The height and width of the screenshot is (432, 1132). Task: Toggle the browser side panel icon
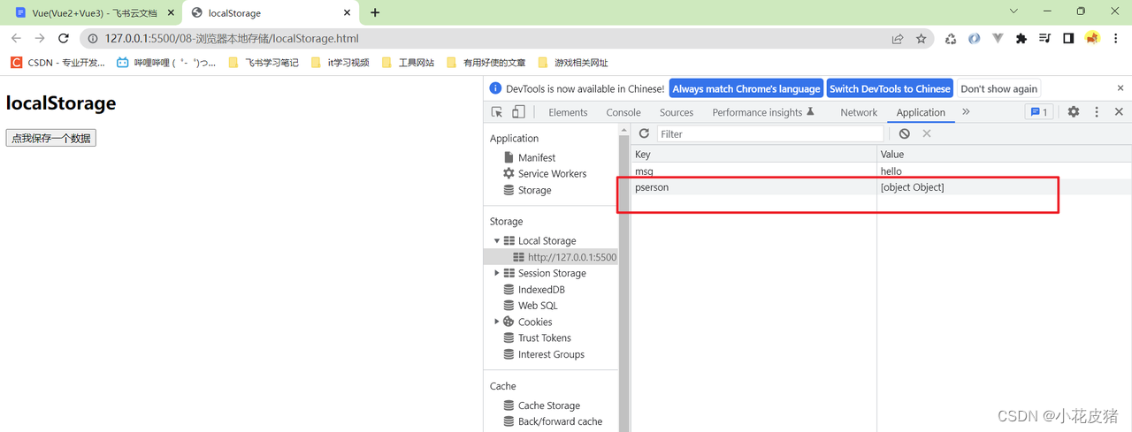tap(1068, 39)
